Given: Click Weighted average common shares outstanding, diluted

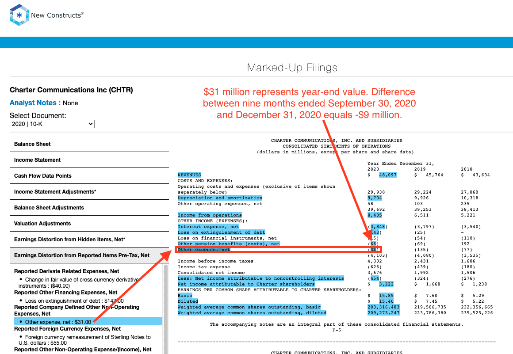Looking at the screenshot, I should coord(252,313).
